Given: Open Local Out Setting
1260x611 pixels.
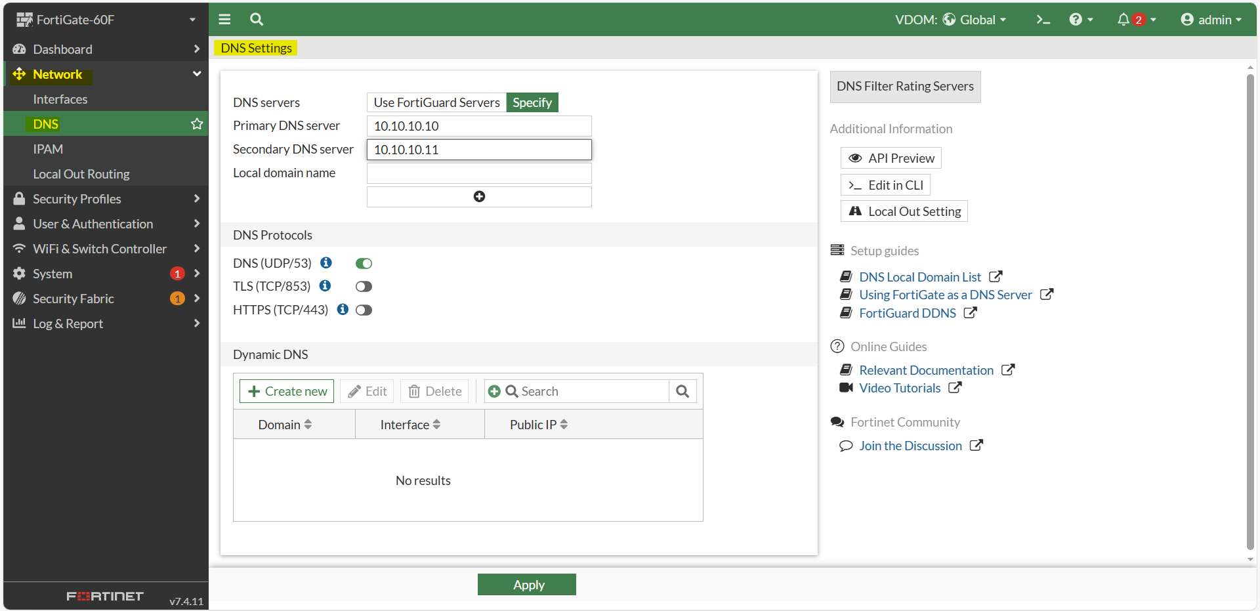Looking at the screenshot, I should click(904, 211).
